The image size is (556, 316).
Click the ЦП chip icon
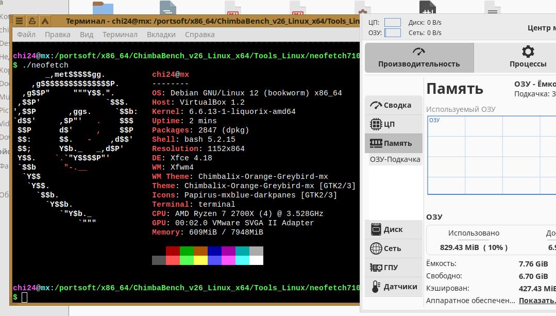pyautogui.click(x=376, y=124)
